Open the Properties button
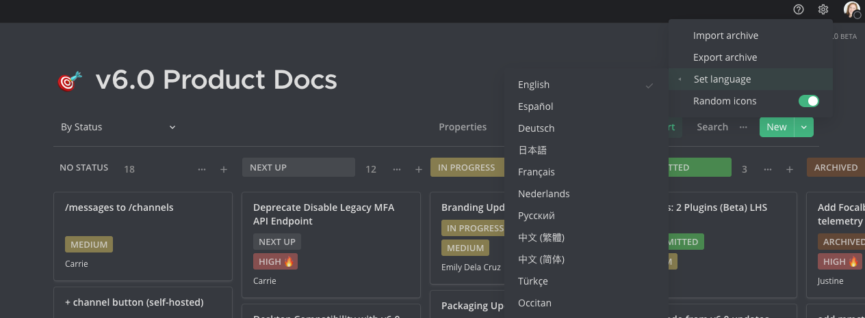This screenshot has width=865, height=318. point(463,127)
